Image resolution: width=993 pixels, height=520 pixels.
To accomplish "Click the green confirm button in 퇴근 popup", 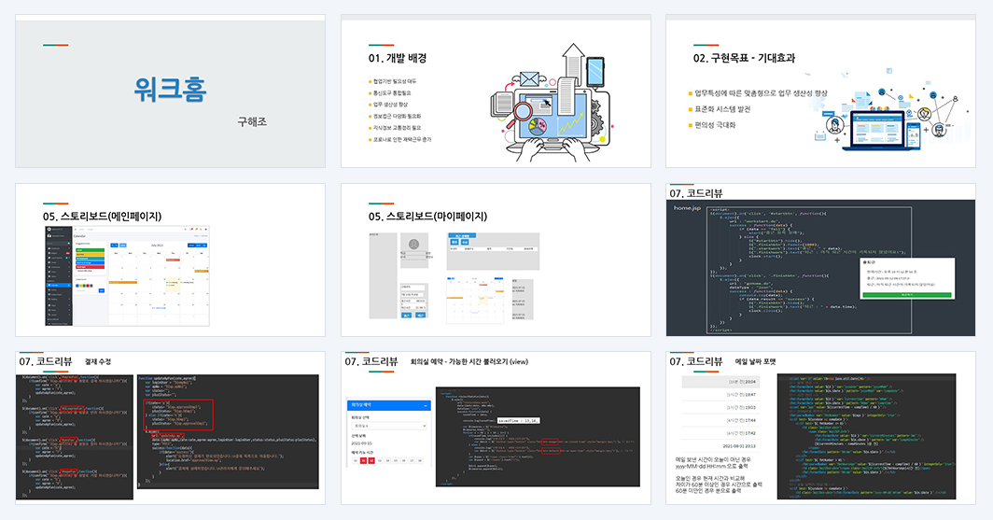I will coord(907,294).
